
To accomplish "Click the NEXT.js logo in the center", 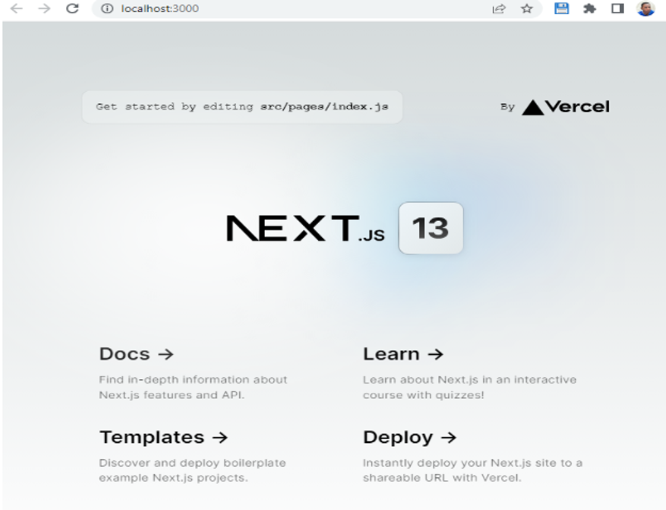I will click(x=305, y=228).
